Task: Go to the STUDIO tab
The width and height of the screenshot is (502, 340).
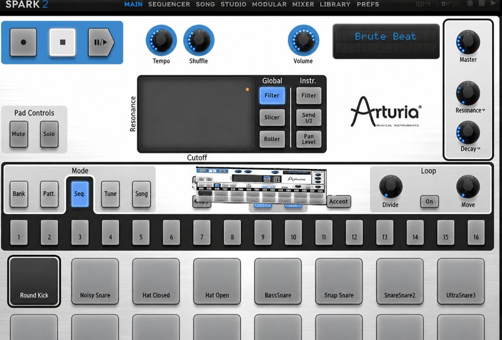Action: click(x=233, y=4)
